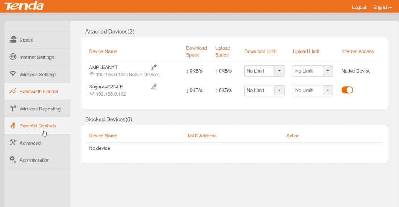
Task: Open the Administration page
Action: click(x=37, y=160)
